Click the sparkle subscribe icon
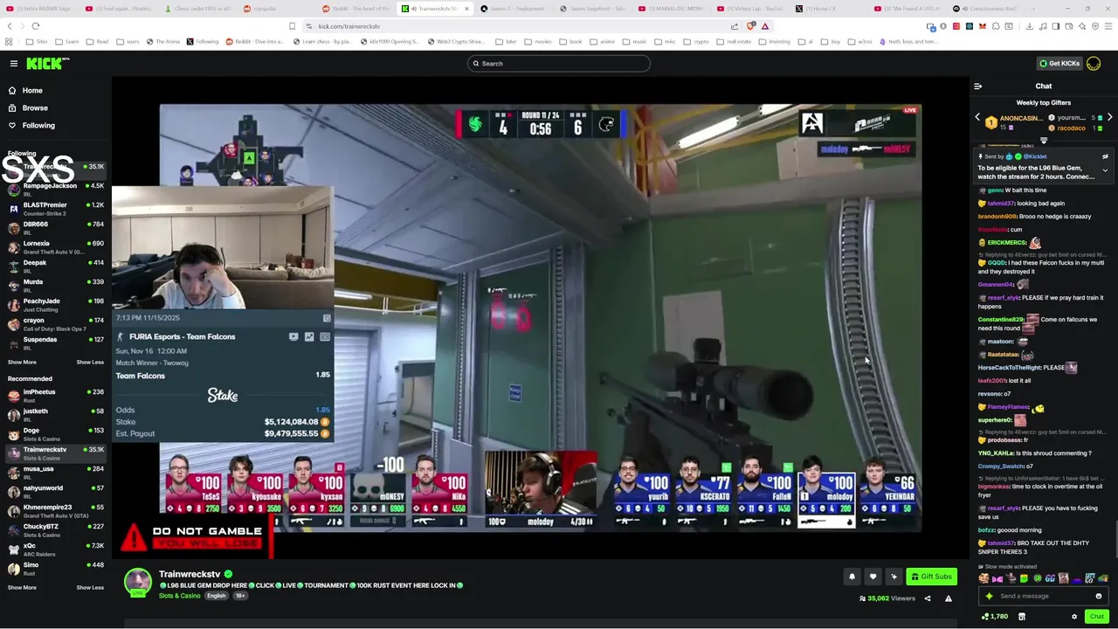 point(894,577)
